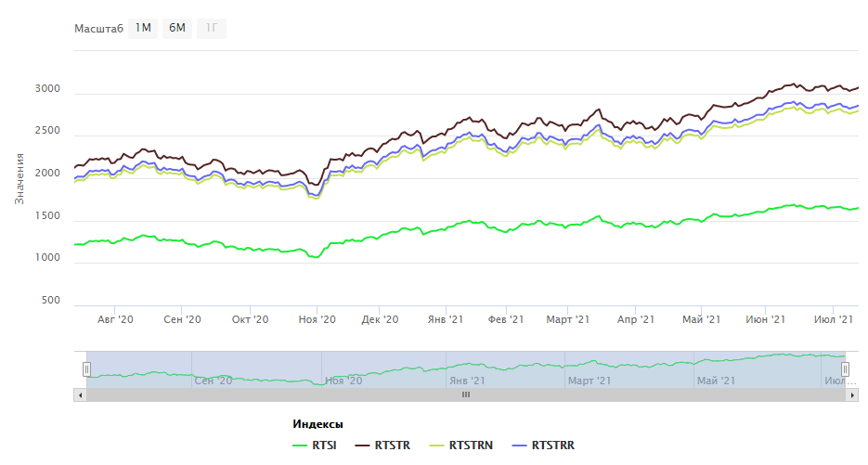
Task: Click the RTSTRN legend yellow-green line icon
Action: pyautogui.click(x=434, y=446)
